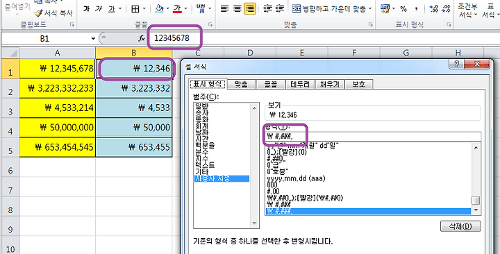This screenshot has height=254, width=500.
Task: Increase the cell indent
Action: point(279,9)
